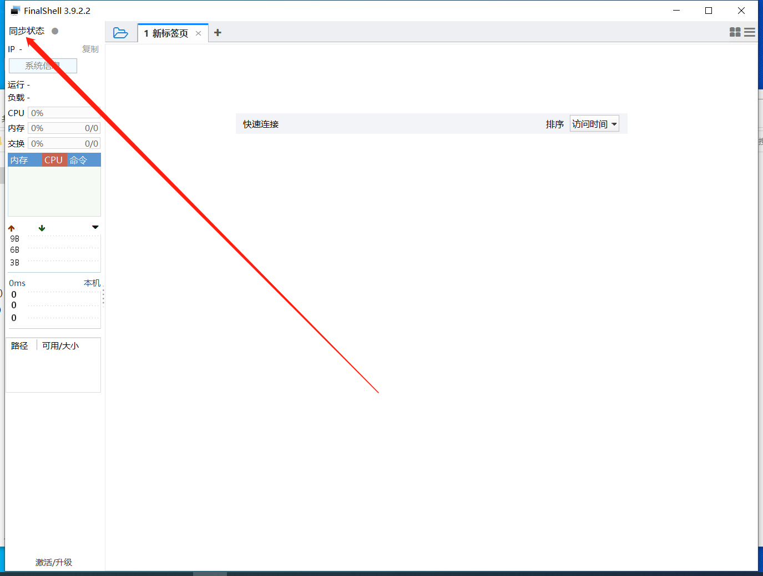This screenshot has height=576, width=763.
Task: Click the CPU usage progress bar
Action: coord(63,113)
